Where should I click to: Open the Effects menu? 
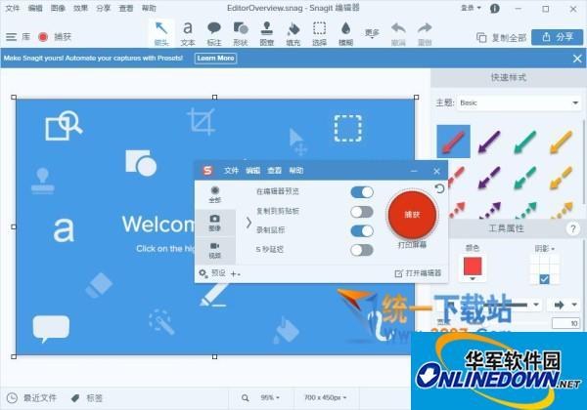[x=80, y=8]
